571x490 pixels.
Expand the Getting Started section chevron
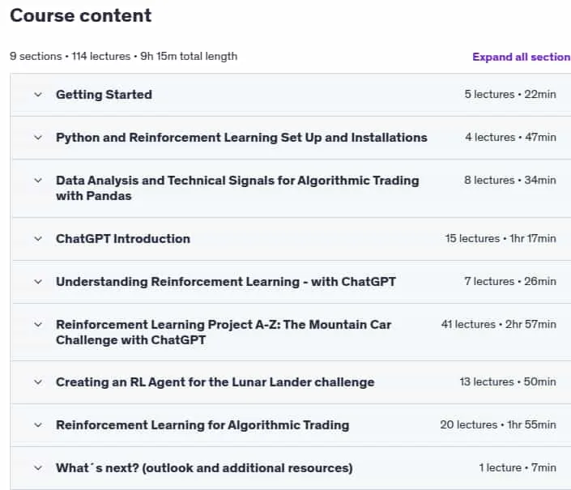point(38,95)
